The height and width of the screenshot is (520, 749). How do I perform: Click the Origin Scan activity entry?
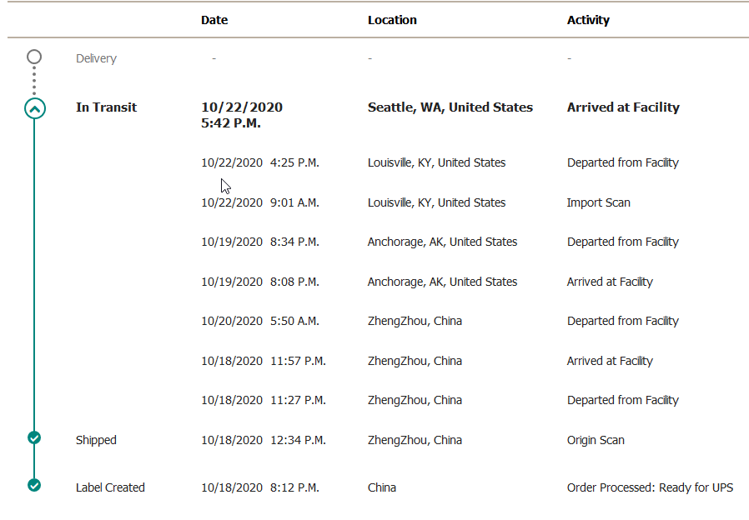tap(596, 440)
